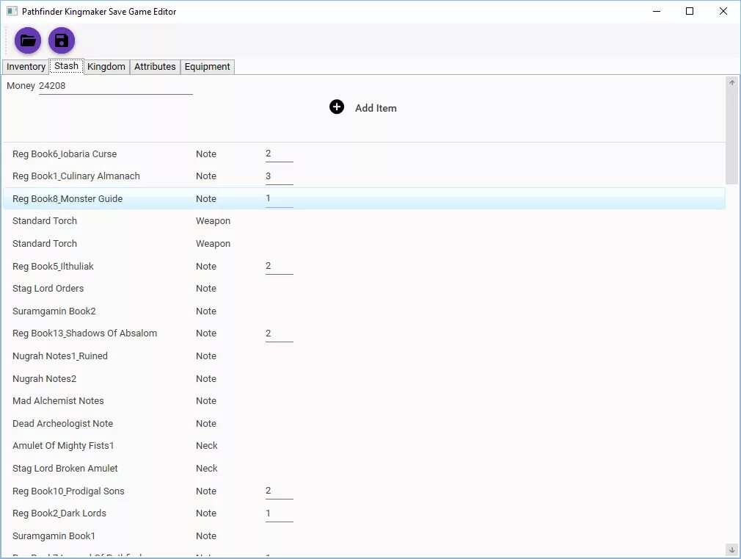Edit quantity of Reg Book8_Monster Guide

280,199
